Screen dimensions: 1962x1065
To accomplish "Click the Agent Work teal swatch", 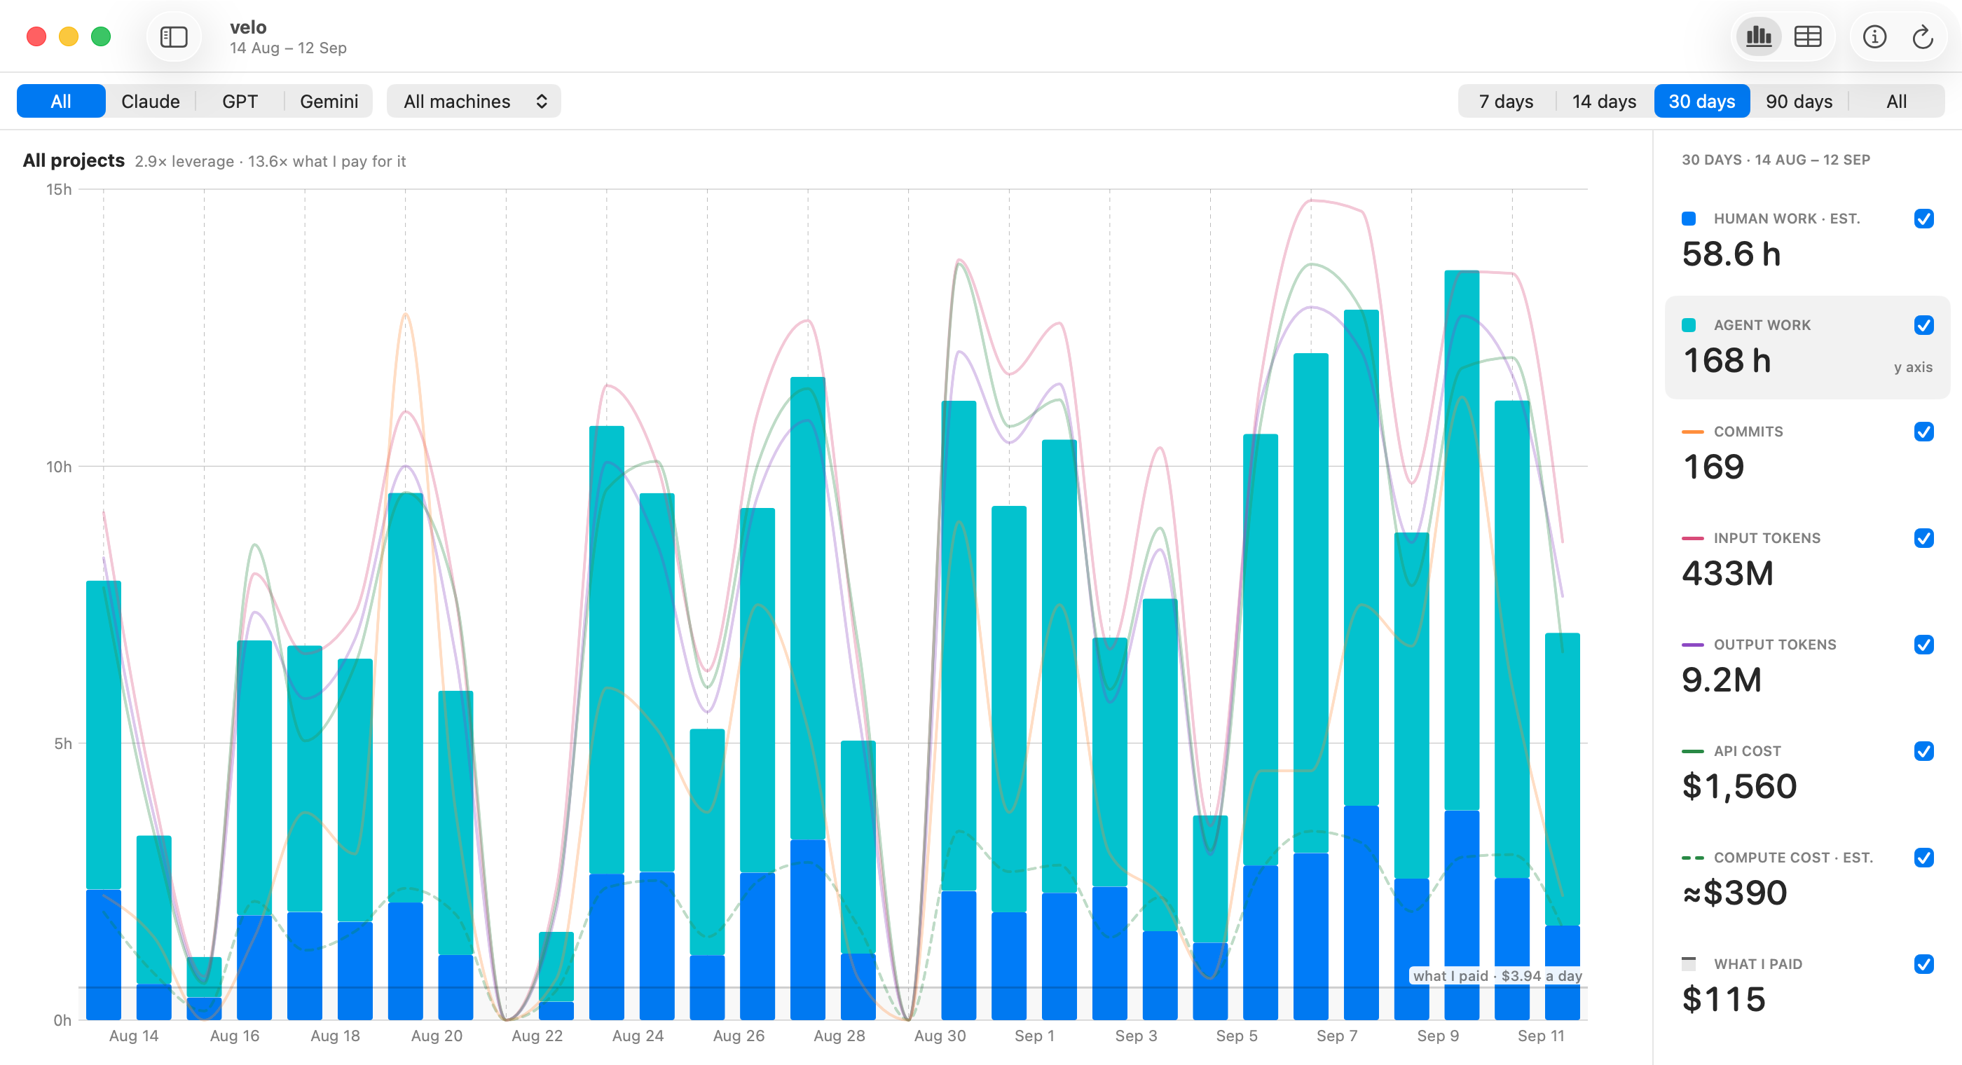I will point(1689,325).
